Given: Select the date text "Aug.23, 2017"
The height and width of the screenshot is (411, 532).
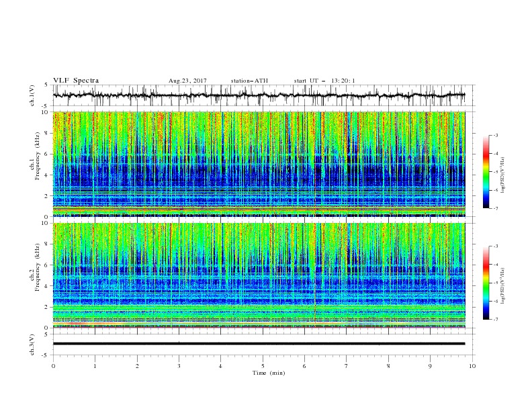Looking at the screenshot, I should coord(187,81).
